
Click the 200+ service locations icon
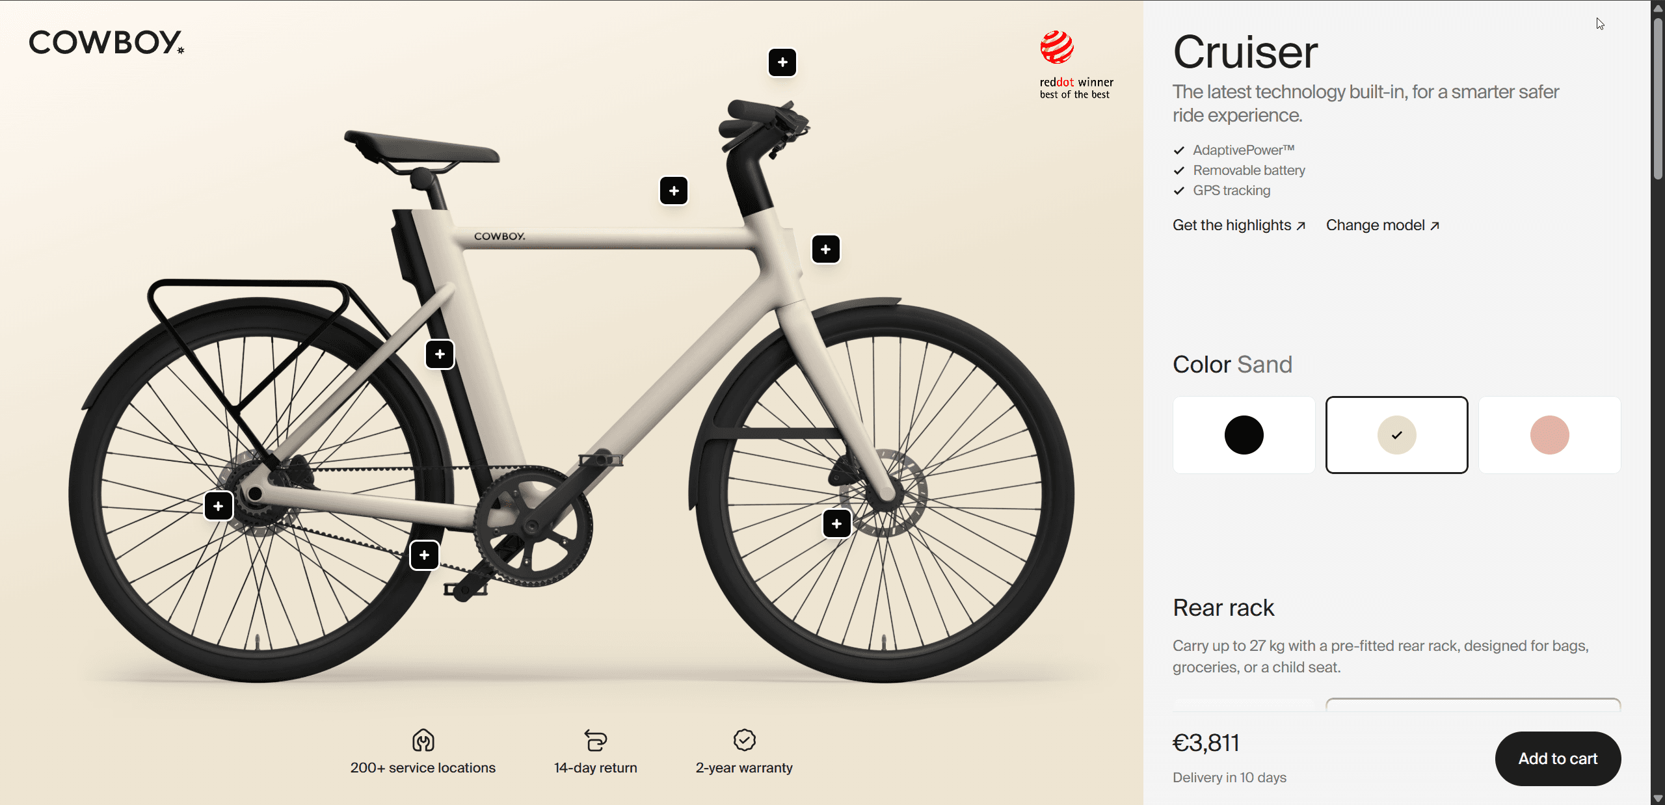(423, 741)
